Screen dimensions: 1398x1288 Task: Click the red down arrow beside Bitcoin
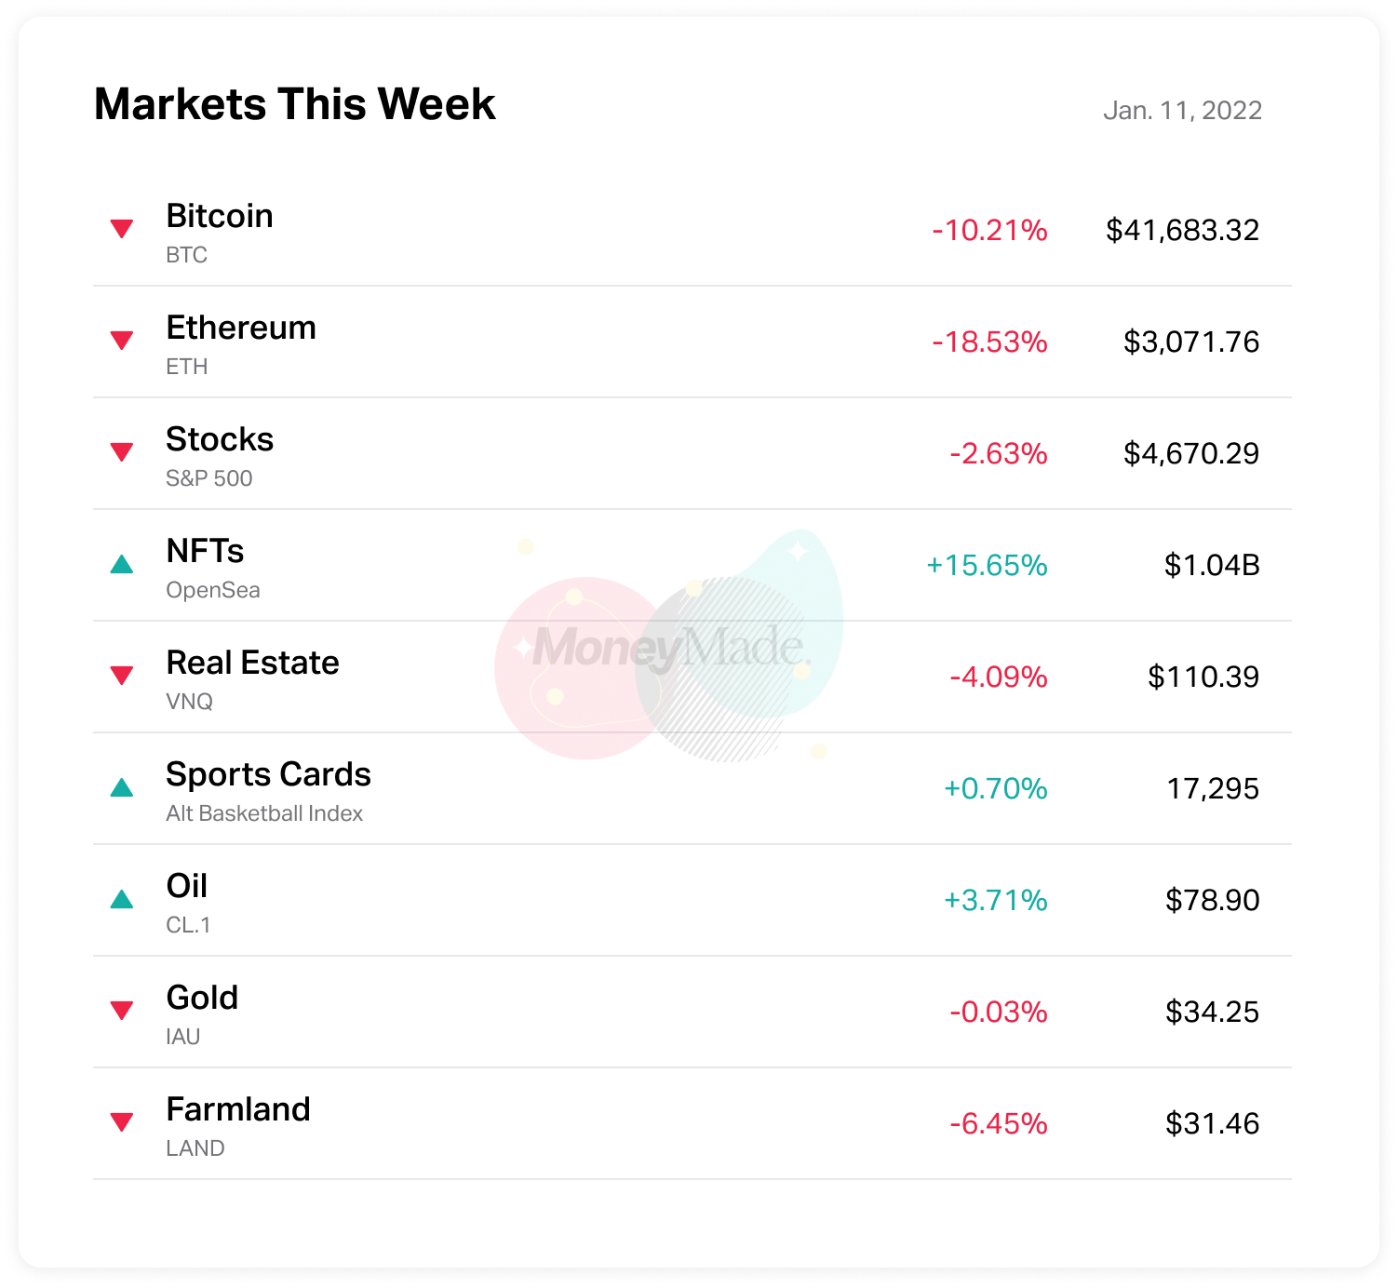122,228
